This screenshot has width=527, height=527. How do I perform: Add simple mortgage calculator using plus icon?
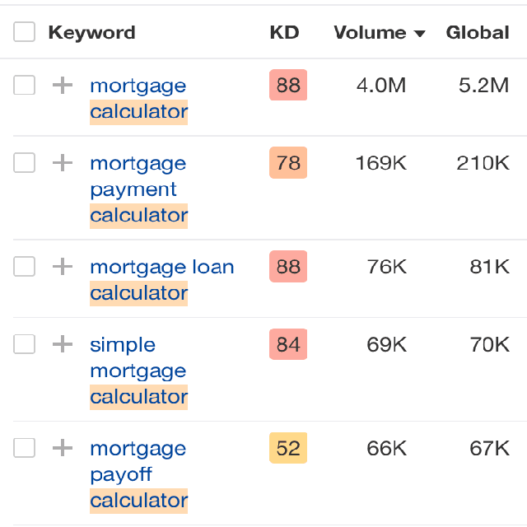[x=63, y=344]
